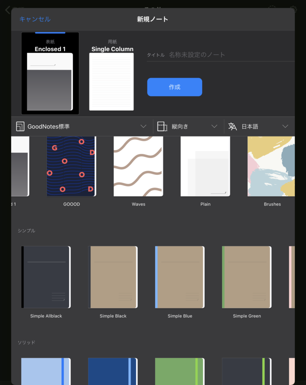Click the Simple Green label
This screenshot has width=306, height=385.
click(x=247, y=316)
